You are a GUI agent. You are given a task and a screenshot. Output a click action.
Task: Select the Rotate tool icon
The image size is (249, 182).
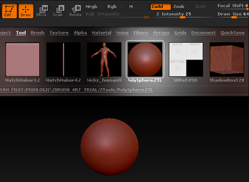[76, 11]
